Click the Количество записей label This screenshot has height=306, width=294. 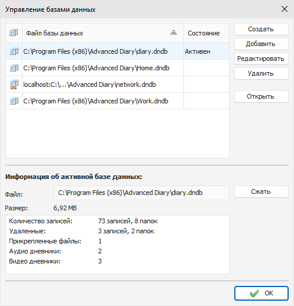[41, 222]
